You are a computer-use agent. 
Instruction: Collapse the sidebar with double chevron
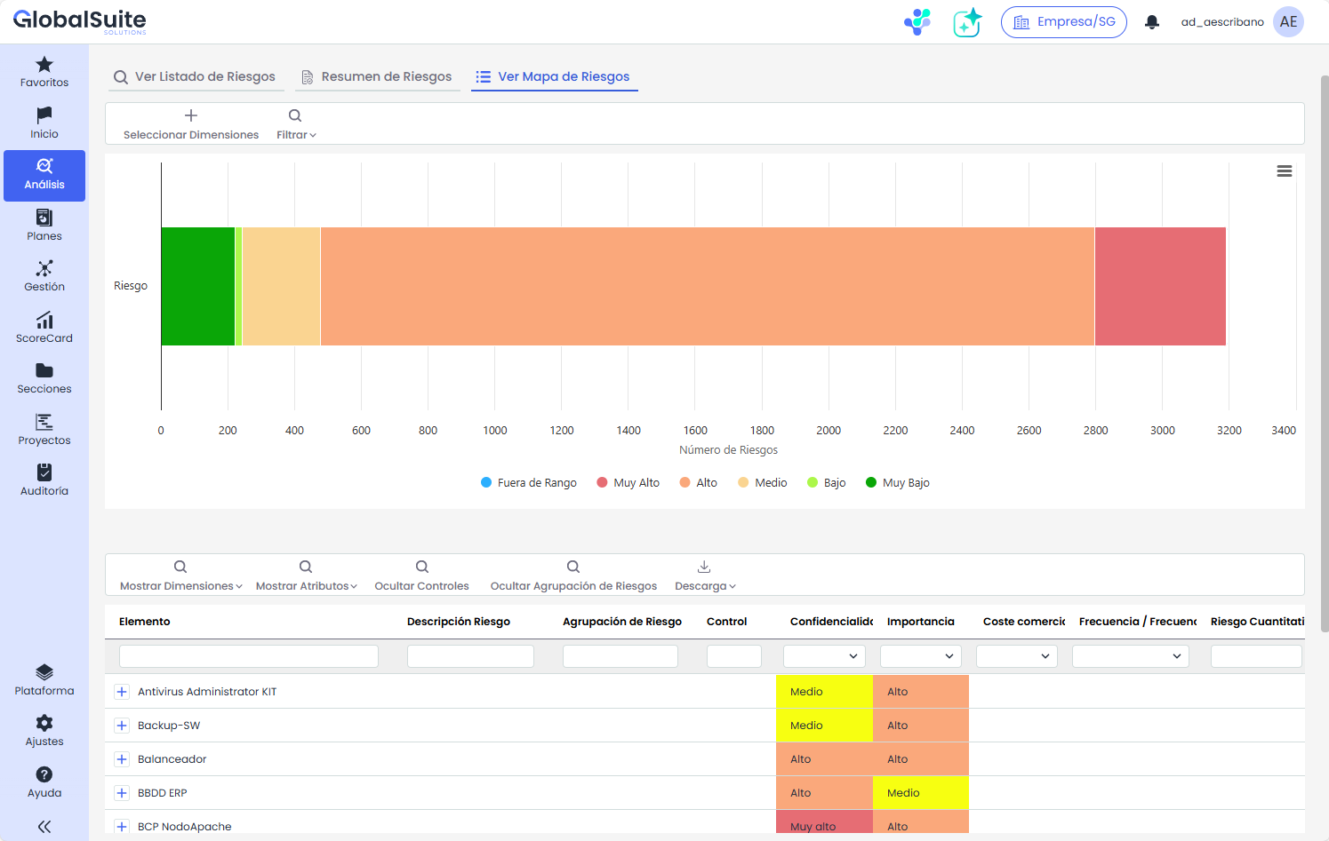[x=44, y=827]
